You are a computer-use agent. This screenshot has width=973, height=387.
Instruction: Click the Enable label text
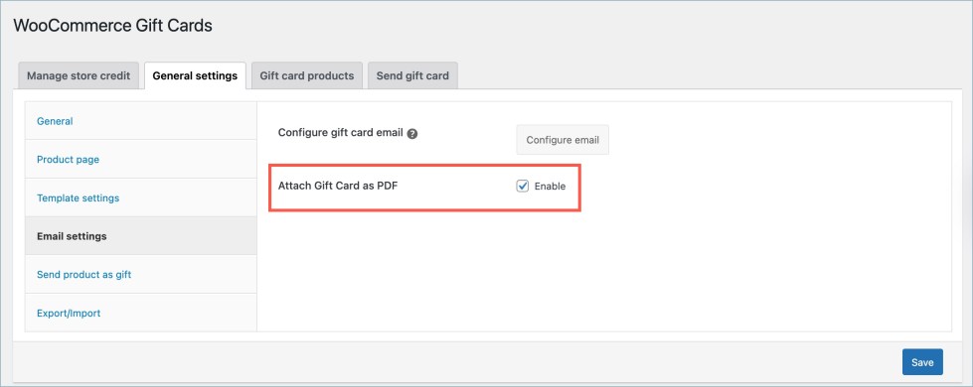coord(550,186)
